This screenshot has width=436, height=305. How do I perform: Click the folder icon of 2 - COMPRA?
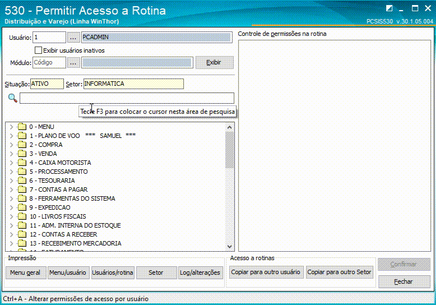point(22,145)
